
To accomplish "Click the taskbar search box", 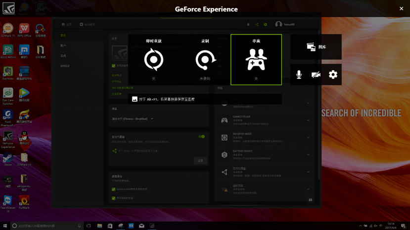I will click(x=47, y=226).
